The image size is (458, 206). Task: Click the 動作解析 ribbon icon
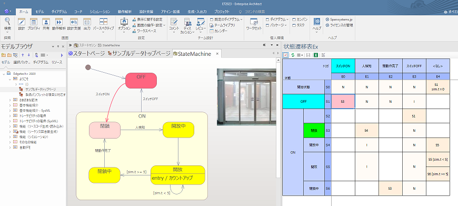(59, 22)
